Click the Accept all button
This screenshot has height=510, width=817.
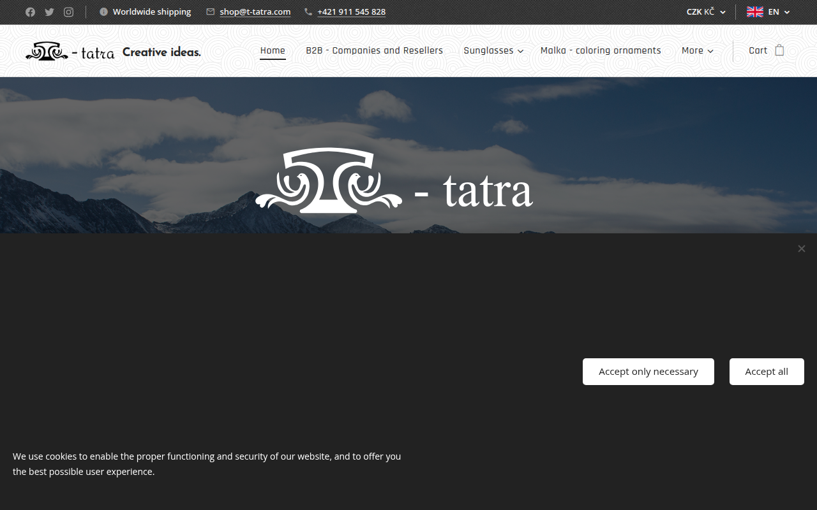click(x=767, y=372)
